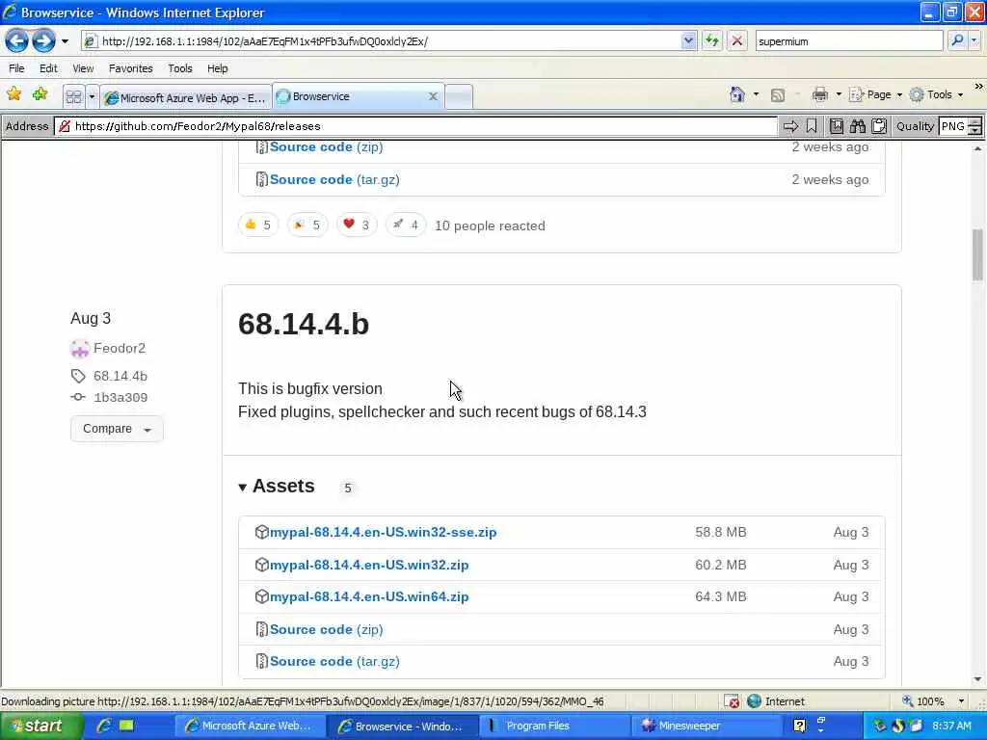Click the rocket reaction with 4
The image size is (987, 740).
(406, 225)
